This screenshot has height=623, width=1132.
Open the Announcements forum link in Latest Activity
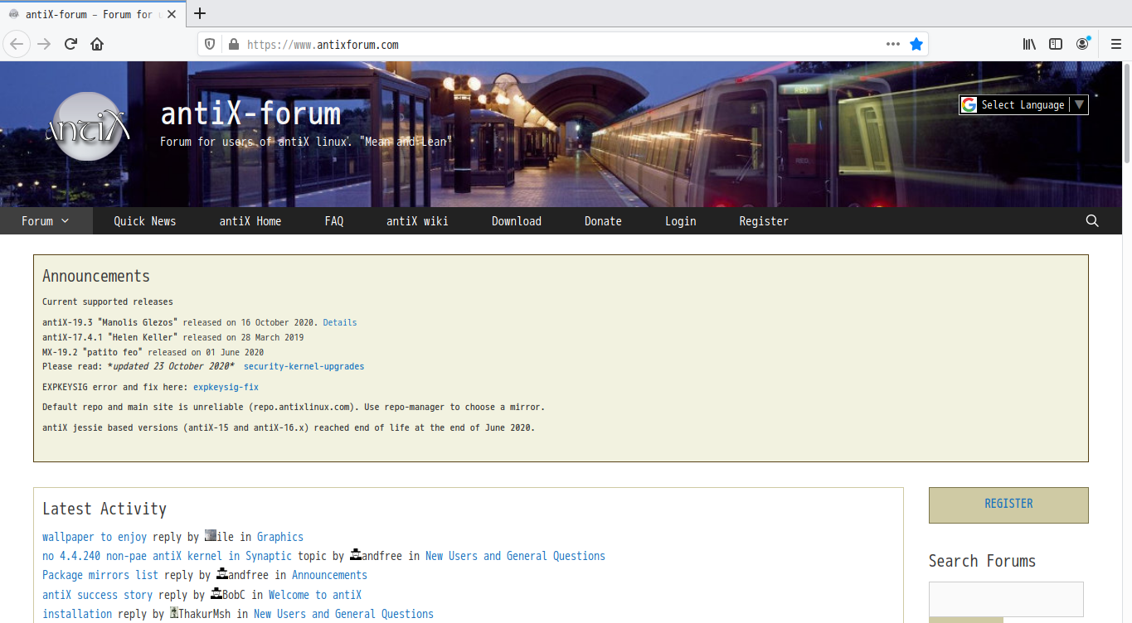tap(329, 575)
